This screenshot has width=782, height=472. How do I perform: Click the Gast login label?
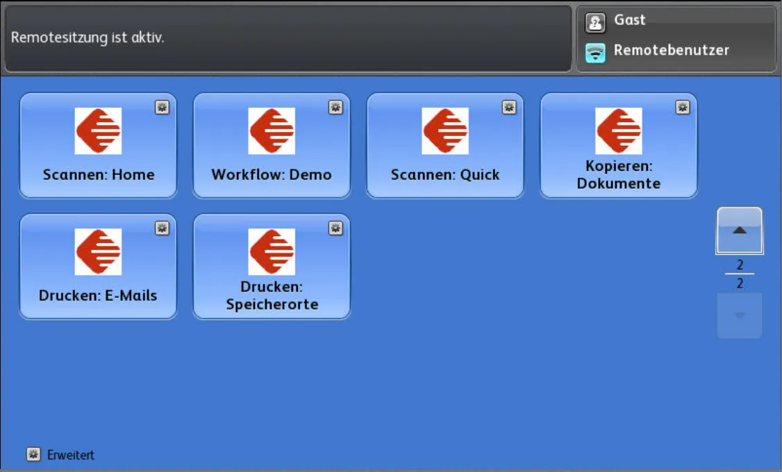630,20
